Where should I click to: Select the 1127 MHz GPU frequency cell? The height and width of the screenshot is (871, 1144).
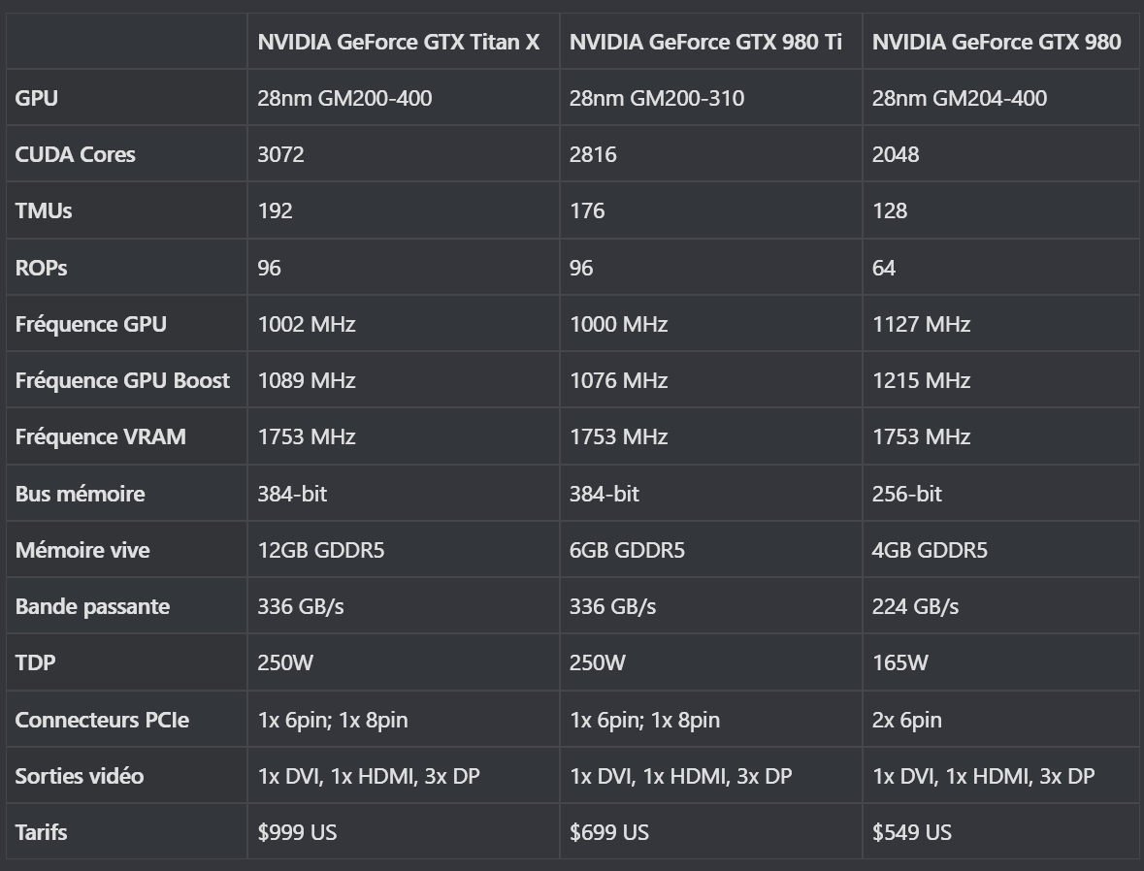[x=922, y=324]
